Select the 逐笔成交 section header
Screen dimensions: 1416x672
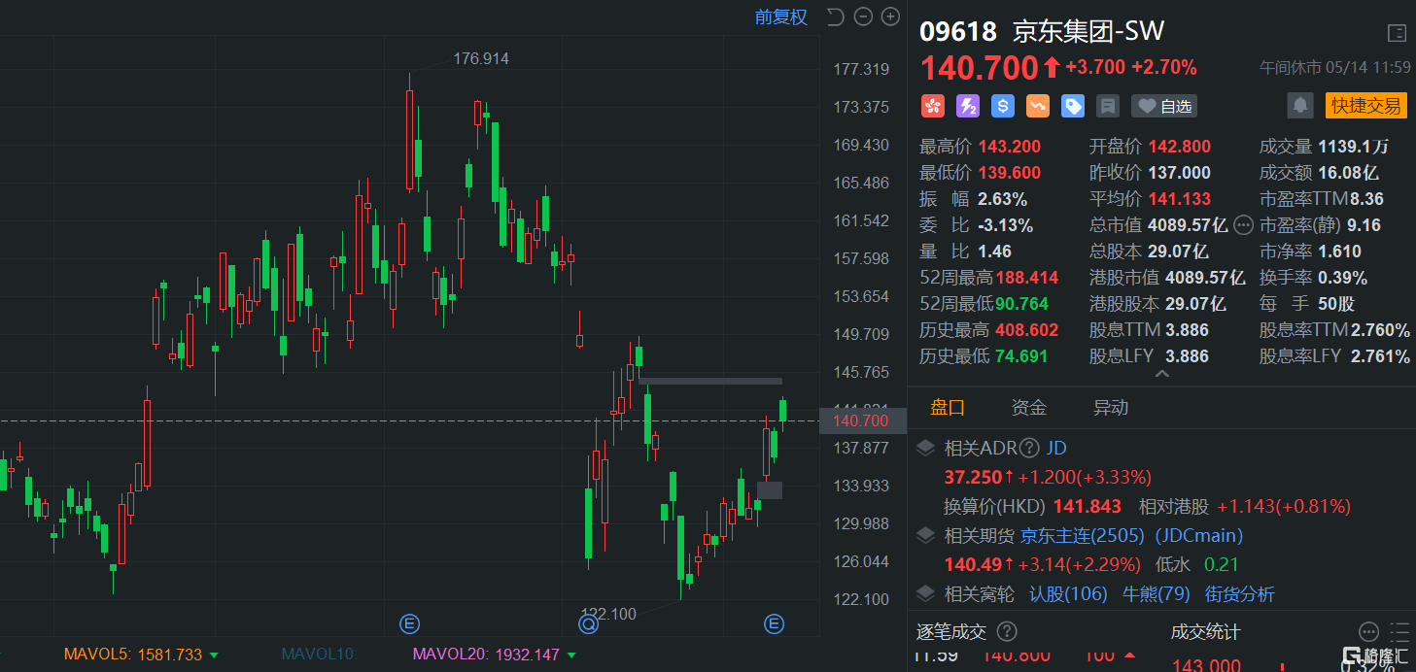coord(951,632)
